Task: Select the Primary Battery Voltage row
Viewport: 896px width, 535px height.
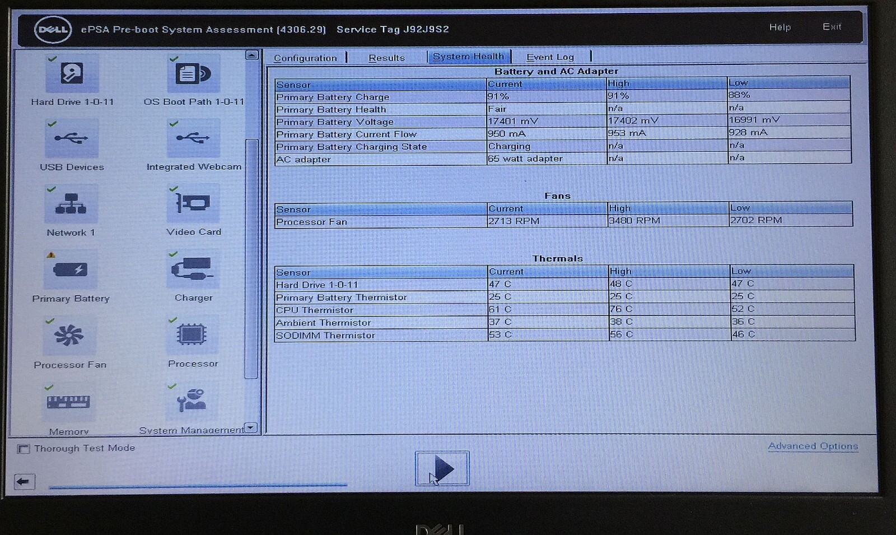Action: (562, 121)
